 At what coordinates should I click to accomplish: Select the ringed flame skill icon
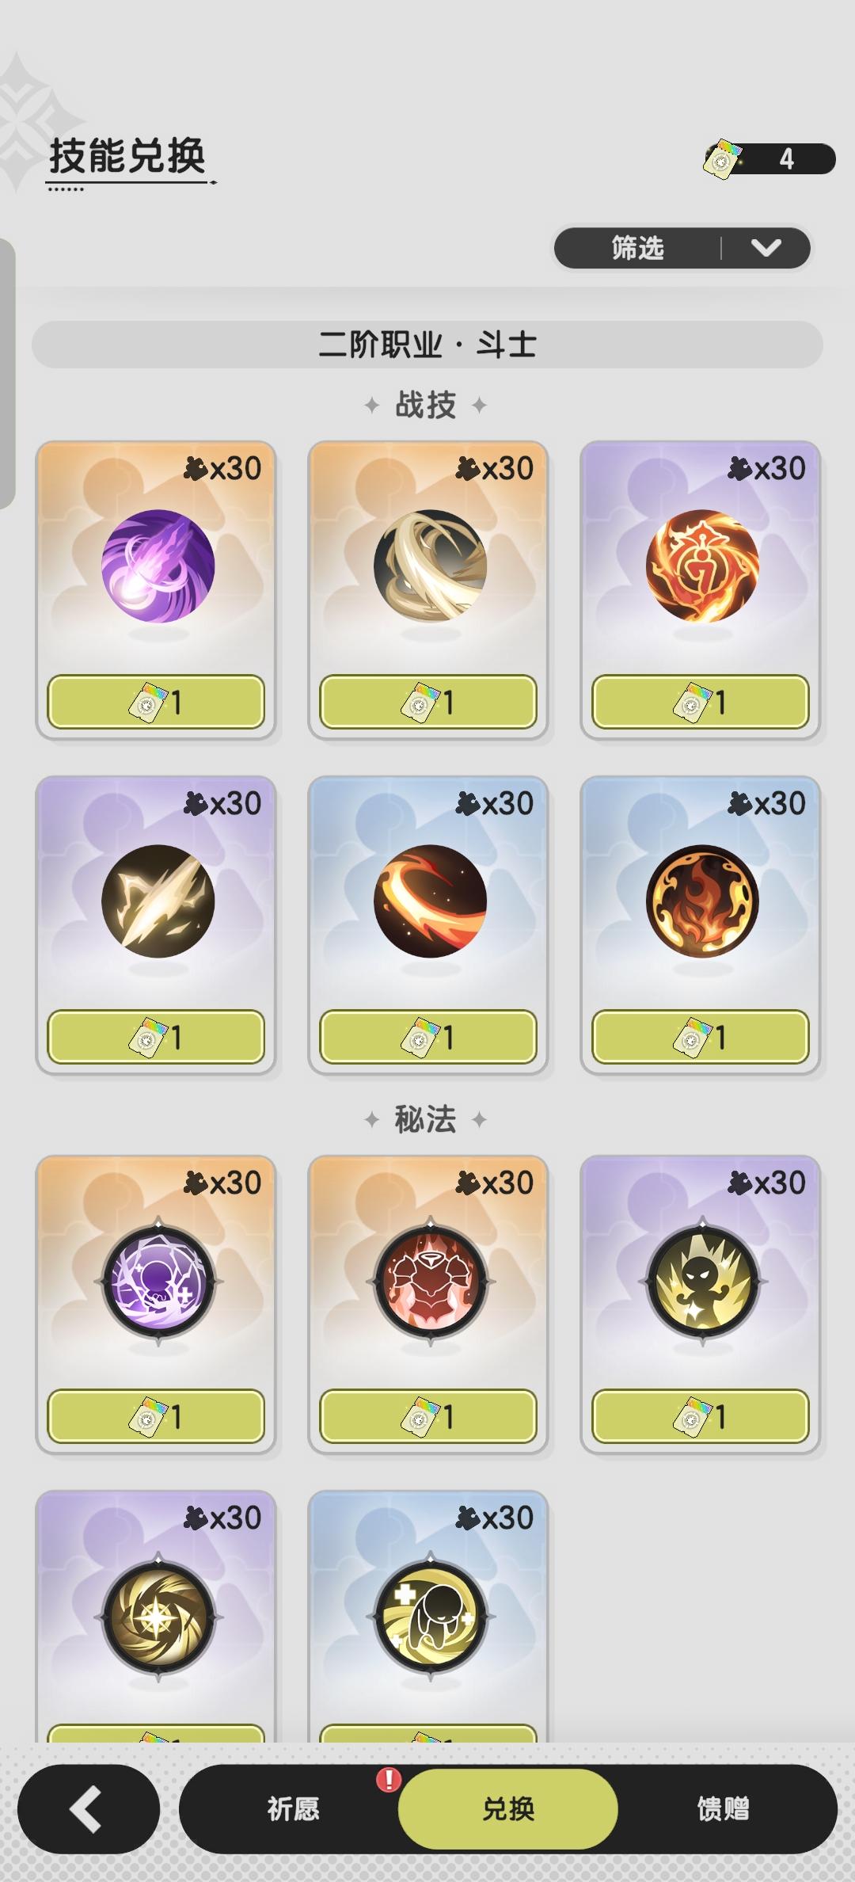[702, 901]
